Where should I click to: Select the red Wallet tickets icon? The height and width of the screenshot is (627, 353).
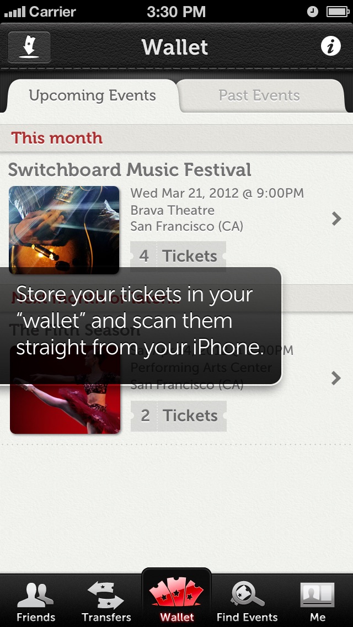176,593
